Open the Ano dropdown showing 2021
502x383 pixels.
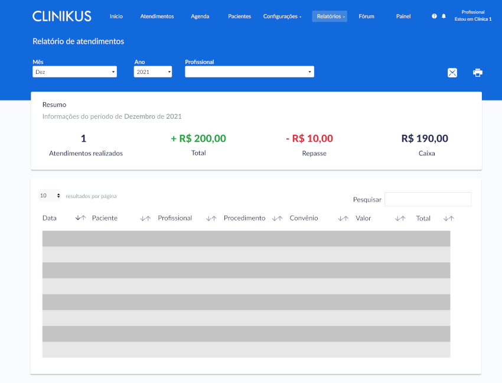click(153, 72)
